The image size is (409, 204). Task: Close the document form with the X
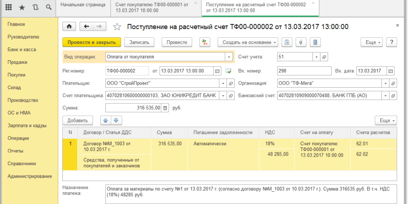click(397, 25)
